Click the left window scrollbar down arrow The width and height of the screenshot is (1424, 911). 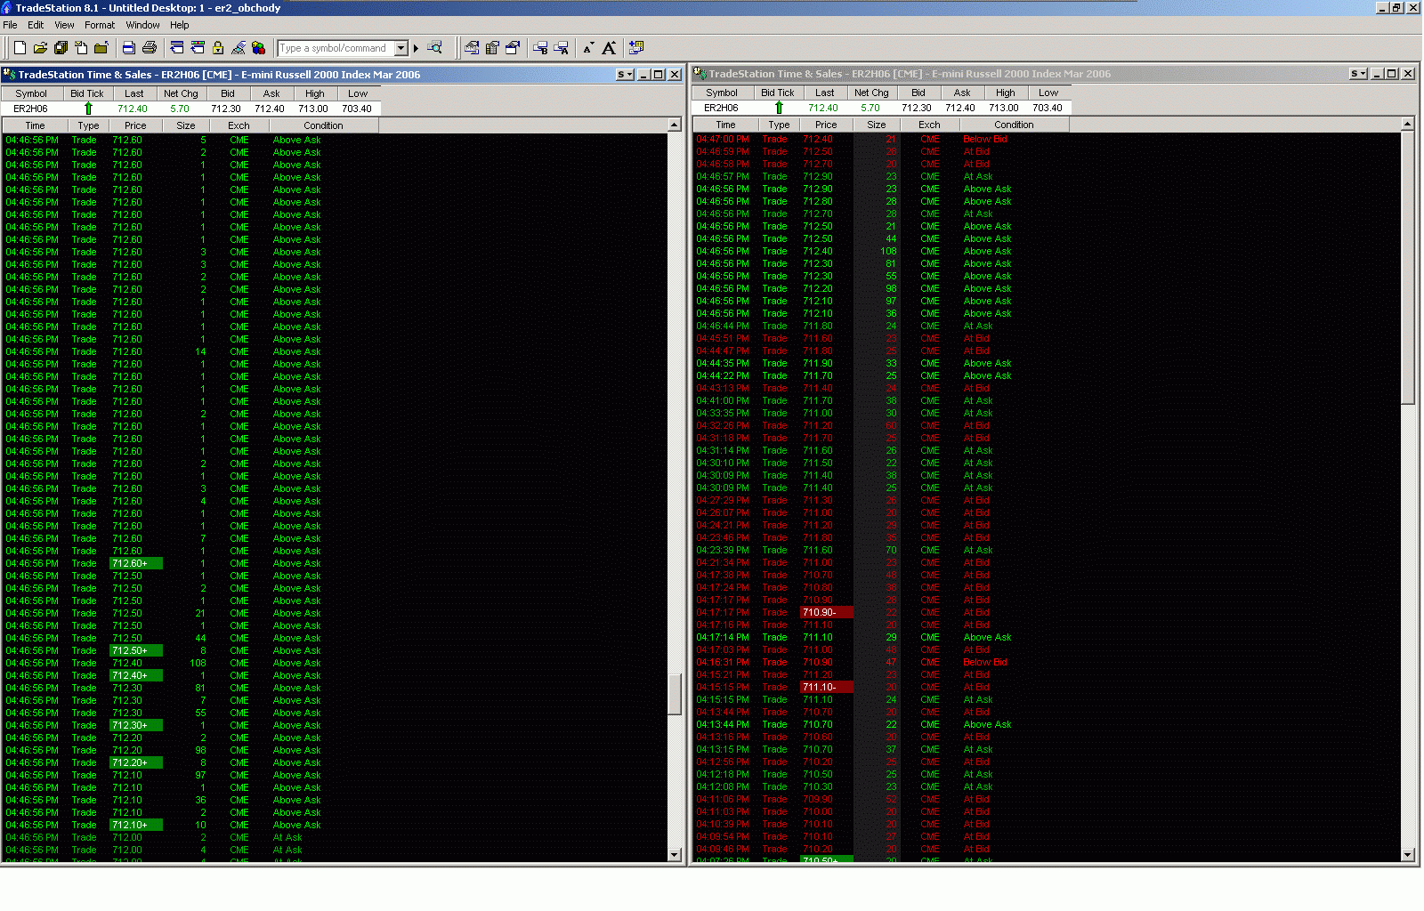(x=675, y=854)
